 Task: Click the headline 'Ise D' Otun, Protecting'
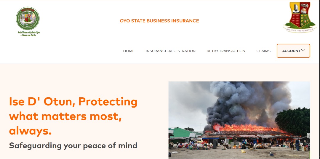[x=73, y=102]
